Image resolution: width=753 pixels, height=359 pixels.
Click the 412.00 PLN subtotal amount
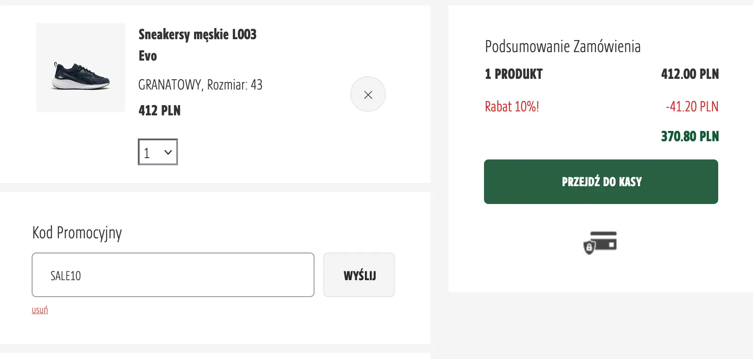click(690, 74)
